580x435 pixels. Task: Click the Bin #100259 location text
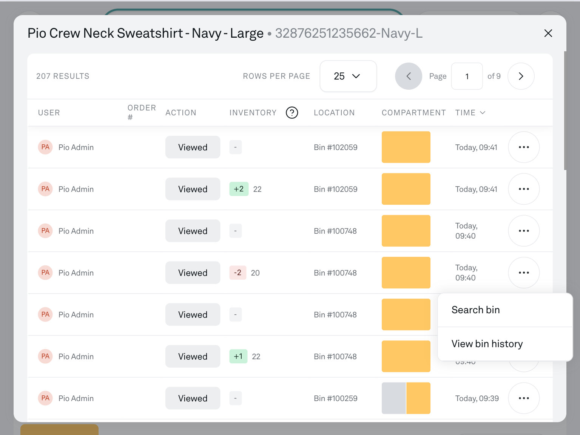(x=335, y=398)
